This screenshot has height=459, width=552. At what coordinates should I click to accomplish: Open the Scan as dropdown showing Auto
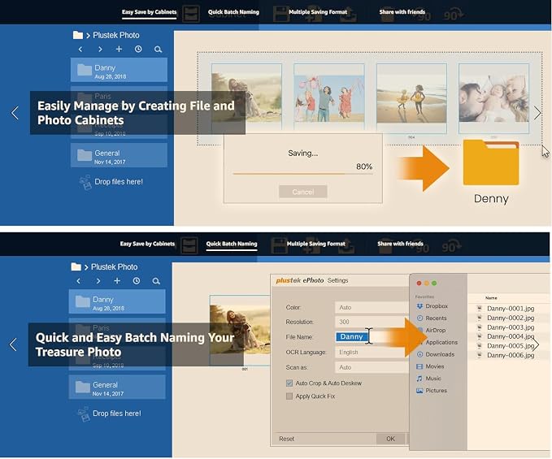point(372,367)
